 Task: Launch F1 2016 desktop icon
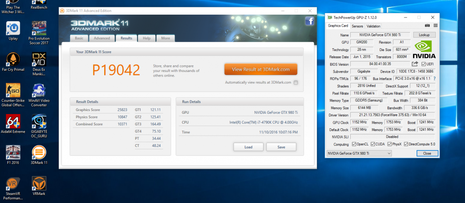[13, 155]
